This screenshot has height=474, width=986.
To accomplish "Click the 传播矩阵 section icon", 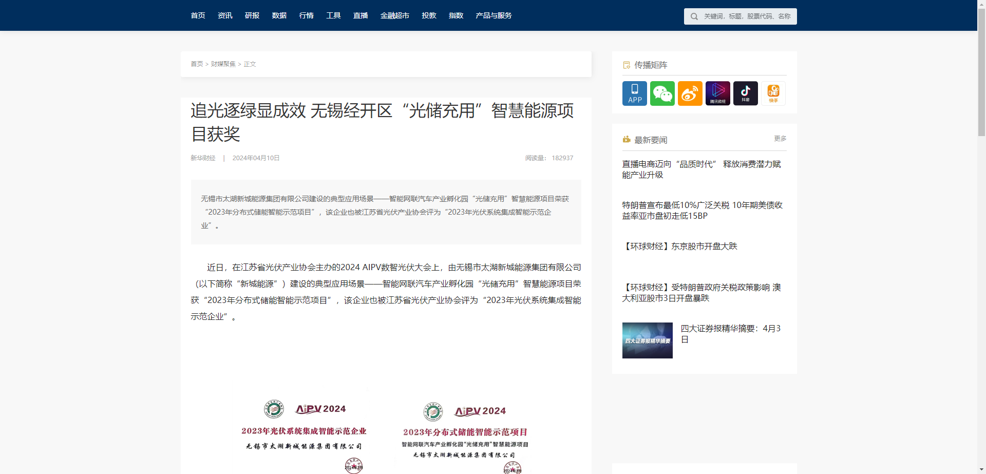I will click(x=627, y=65).
